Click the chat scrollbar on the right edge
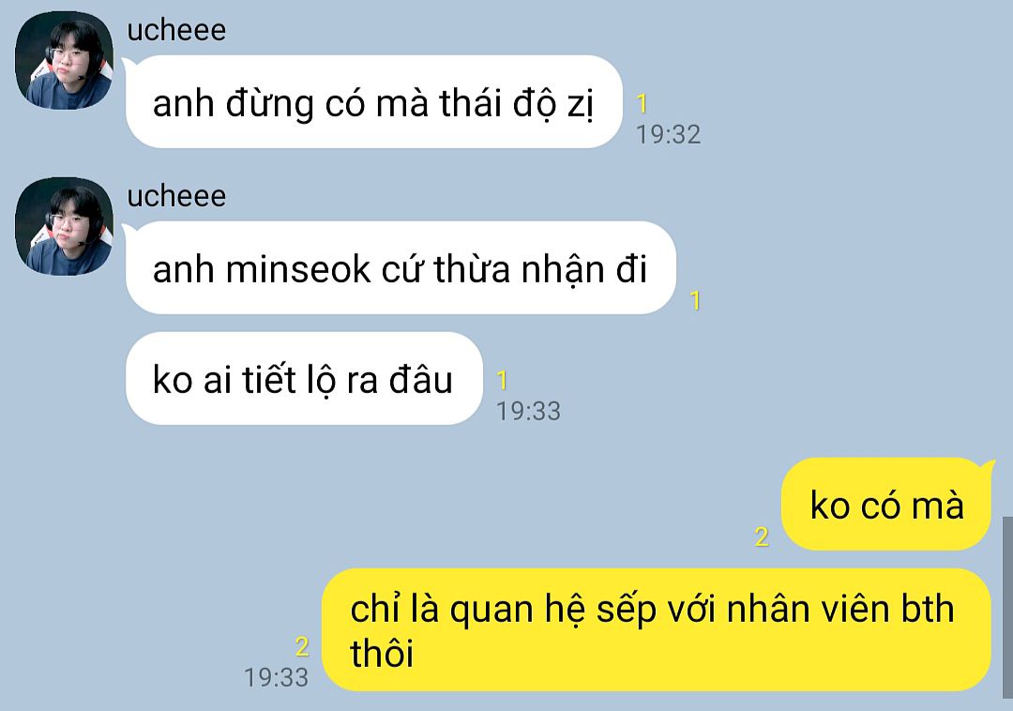Screen dimensions: 1013x711 (1007, 607)
